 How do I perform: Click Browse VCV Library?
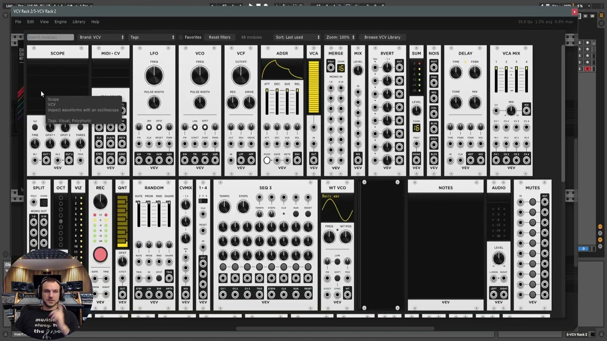point(382,37)
